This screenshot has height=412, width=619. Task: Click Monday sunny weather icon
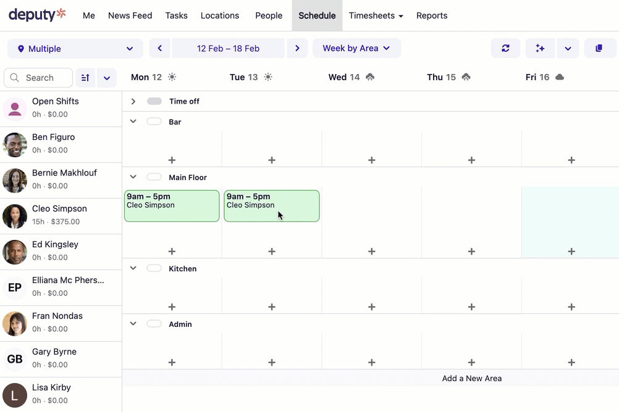(x=172, y=77)
